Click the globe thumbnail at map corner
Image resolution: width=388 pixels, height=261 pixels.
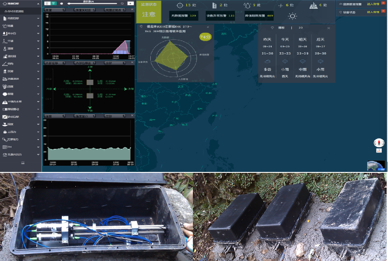point(376,166)
